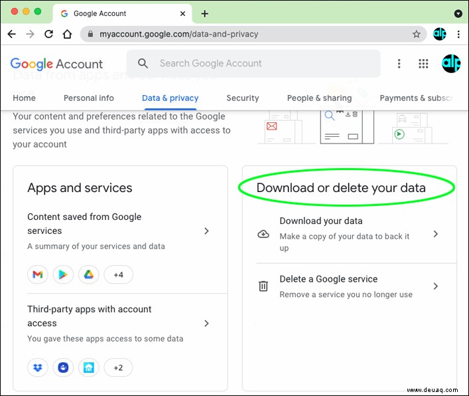Focus the Search Google Account field
Screen dimensions: 469x396
pyautogui.click(x=253, y=64)
